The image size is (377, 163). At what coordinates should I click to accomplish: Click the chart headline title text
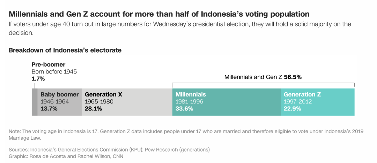tap(159, 14)
